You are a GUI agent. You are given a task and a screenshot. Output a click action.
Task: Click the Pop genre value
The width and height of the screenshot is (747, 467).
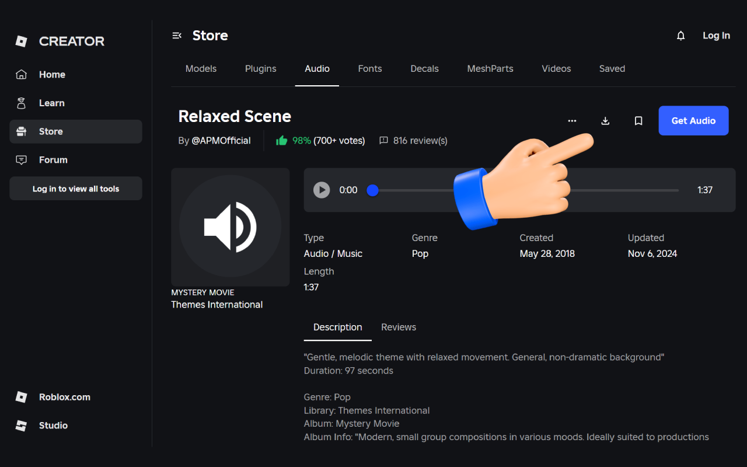click(x=420, y=254)
